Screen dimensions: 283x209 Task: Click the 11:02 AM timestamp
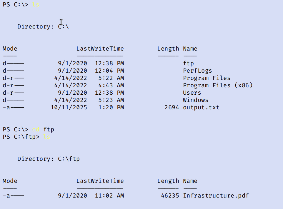pos(109,196)
